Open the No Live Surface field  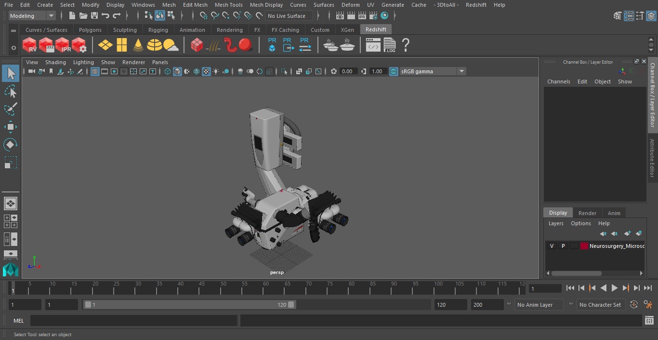[x=290, y=16]
